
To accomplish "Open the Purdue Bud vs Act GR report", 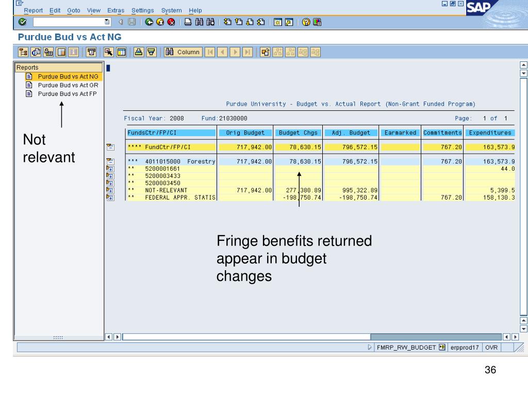I will (68, 85).
